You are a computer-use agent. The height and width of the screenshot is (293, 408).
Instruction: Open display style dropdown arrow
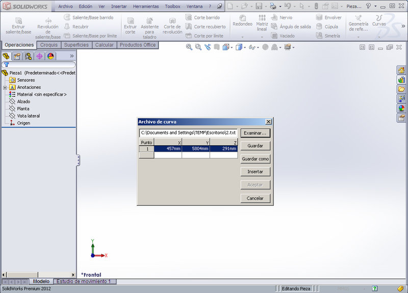pos(245,47)
